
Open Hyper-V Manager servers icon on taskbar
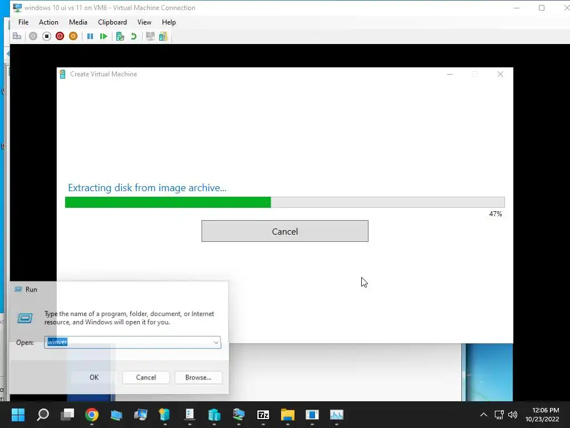tap(214, 415)
